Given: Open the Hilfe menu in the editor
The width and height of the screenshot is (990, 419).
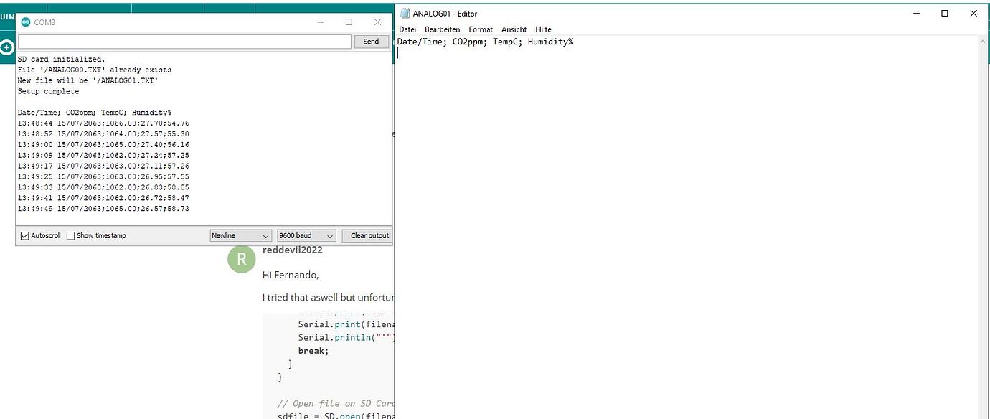Looking at the screenshot, I should (x=543, y=29).
